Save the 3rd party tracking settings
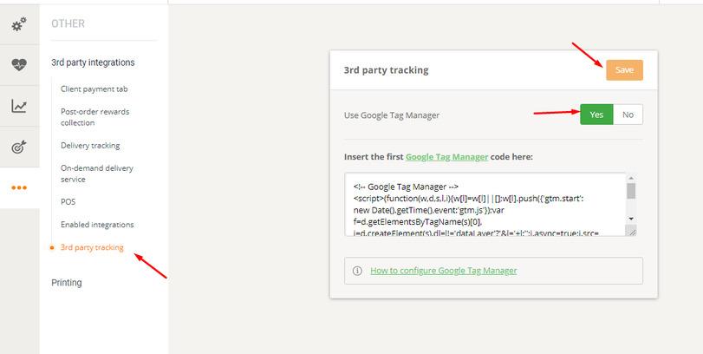This screenshot has height=354, width=703. pos(624,70)
